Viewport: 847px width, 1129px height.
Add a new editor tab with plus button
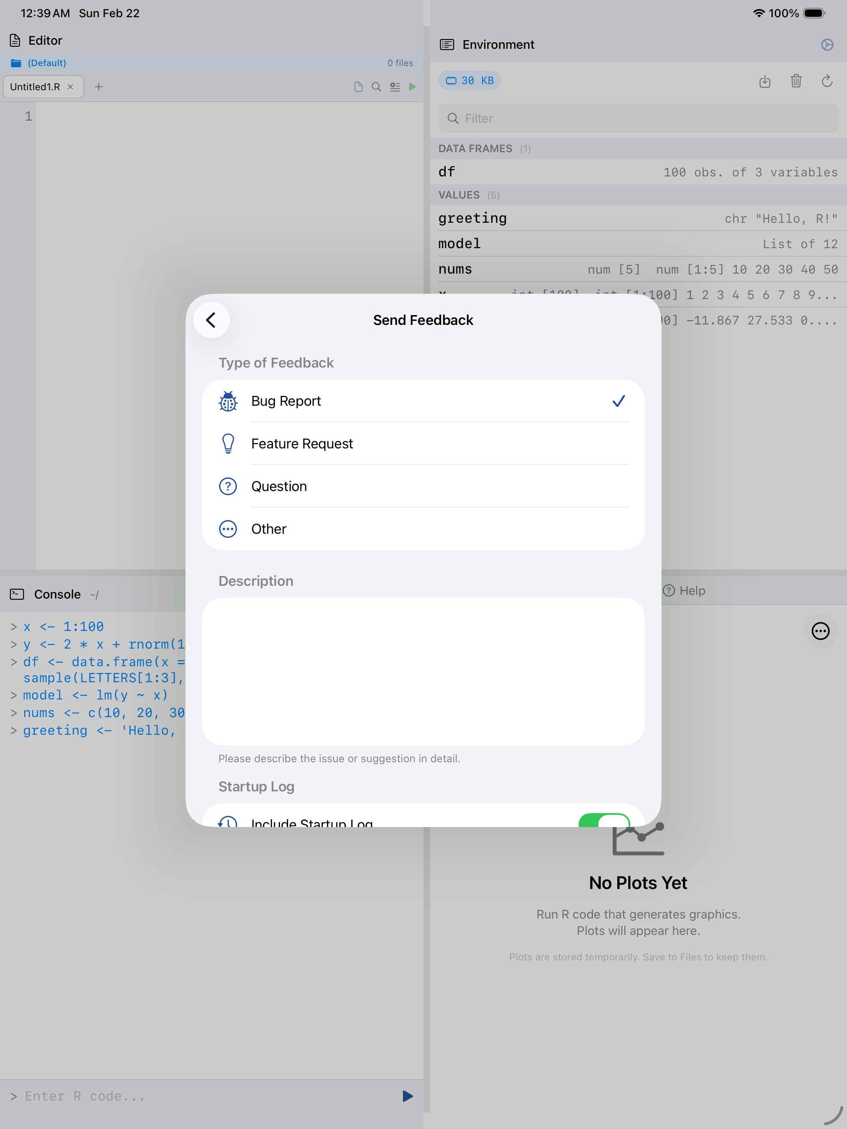coord(98,87)
